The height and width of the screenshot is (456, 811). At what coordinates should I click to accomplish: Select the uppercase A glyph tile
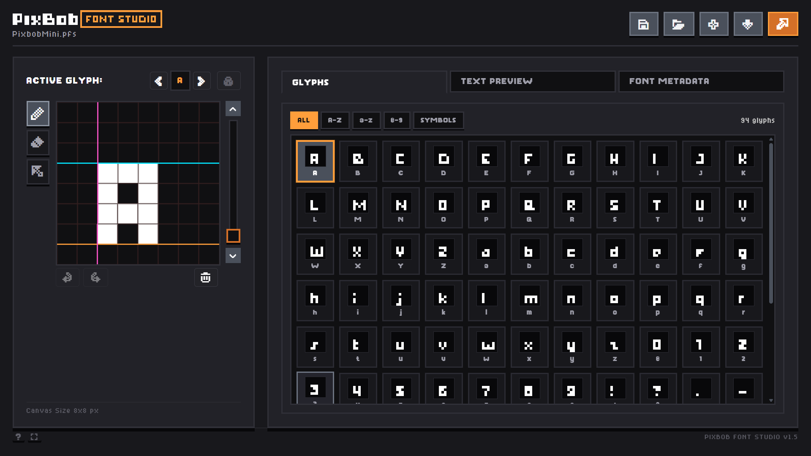tap(315, 161)
